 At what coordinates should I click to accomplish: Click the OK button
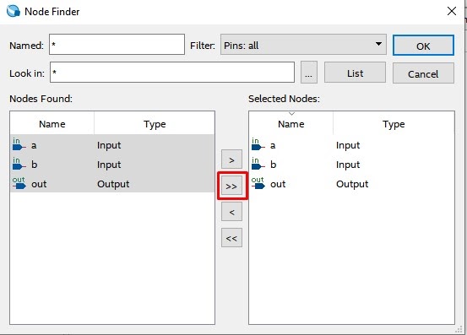tap(423, 46)
